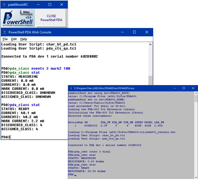Minimize the PowerShell PDA Wish Console window
198x179 pixels.
pyautogui.click(x=122, y=32)
